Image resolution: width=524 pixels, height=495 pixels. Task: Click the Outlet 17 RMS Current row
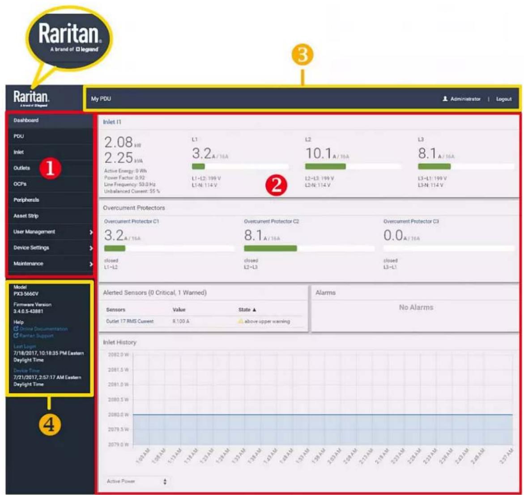point(204,322)
